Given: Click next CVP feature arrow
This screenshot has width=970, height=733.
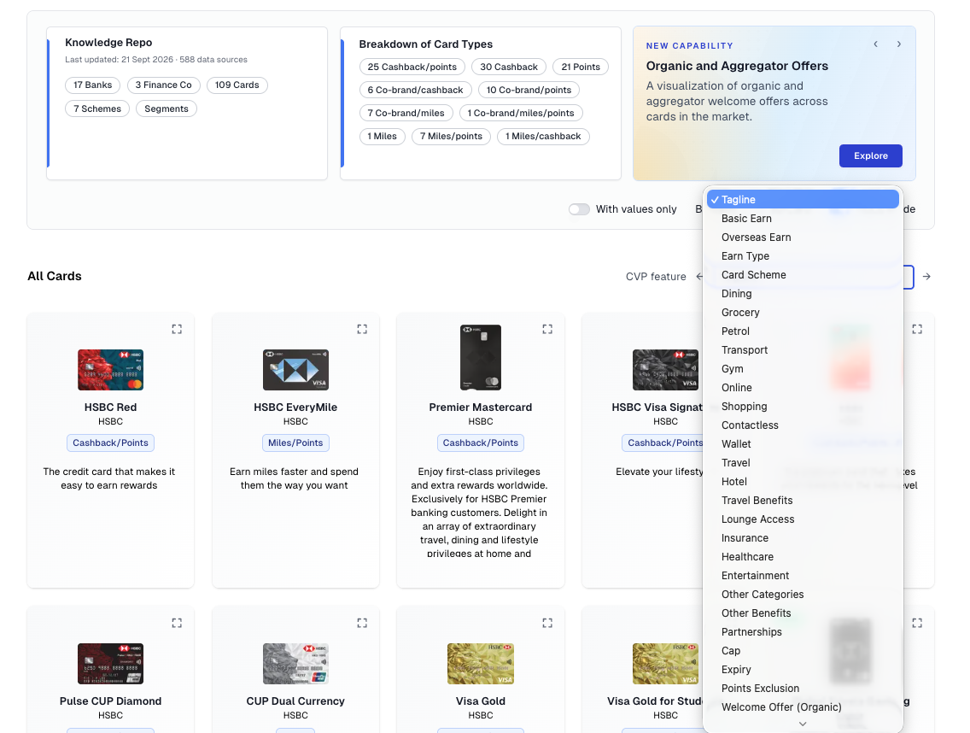Looking at the screenshot, I should pyautogui.click(x=926, y=277).
